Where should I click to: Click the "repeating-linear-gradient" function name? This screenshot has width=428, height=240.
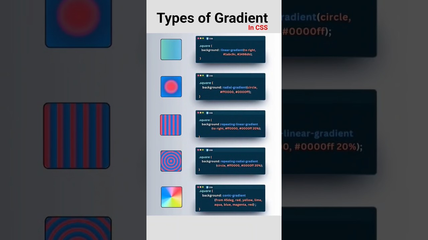[x=239, y=124]
